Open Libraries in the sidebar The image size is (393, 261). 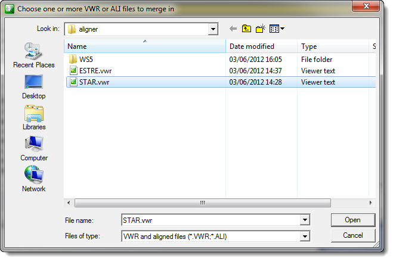coord(34,118)
